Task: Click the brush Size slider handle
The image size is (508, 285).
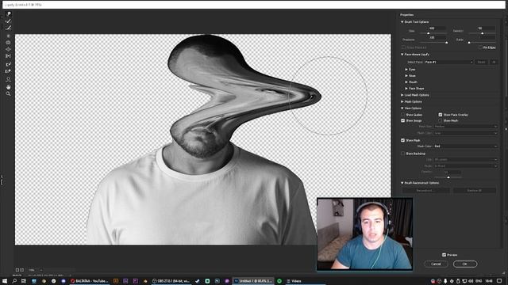Action: [x=429, y=33]
